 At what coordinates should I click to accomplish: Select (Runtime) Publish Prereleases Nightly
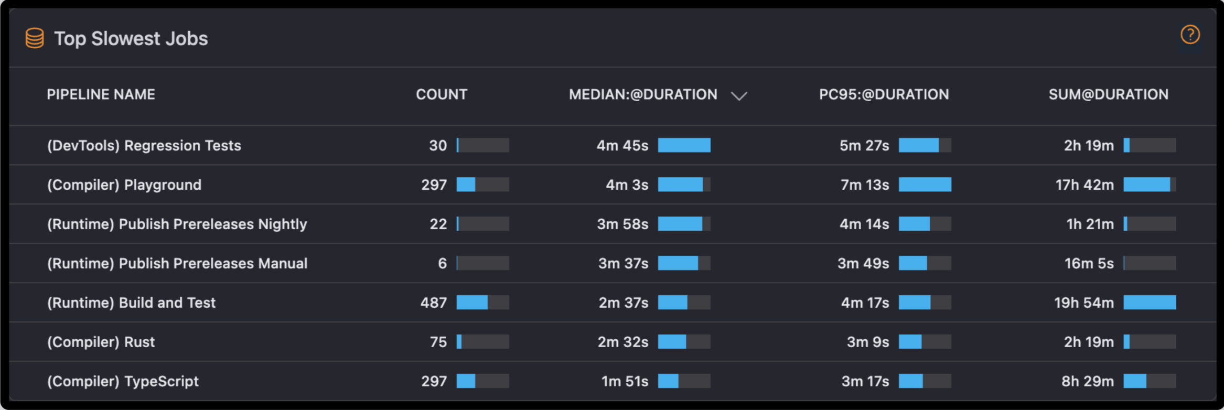[x=177, y=224]
